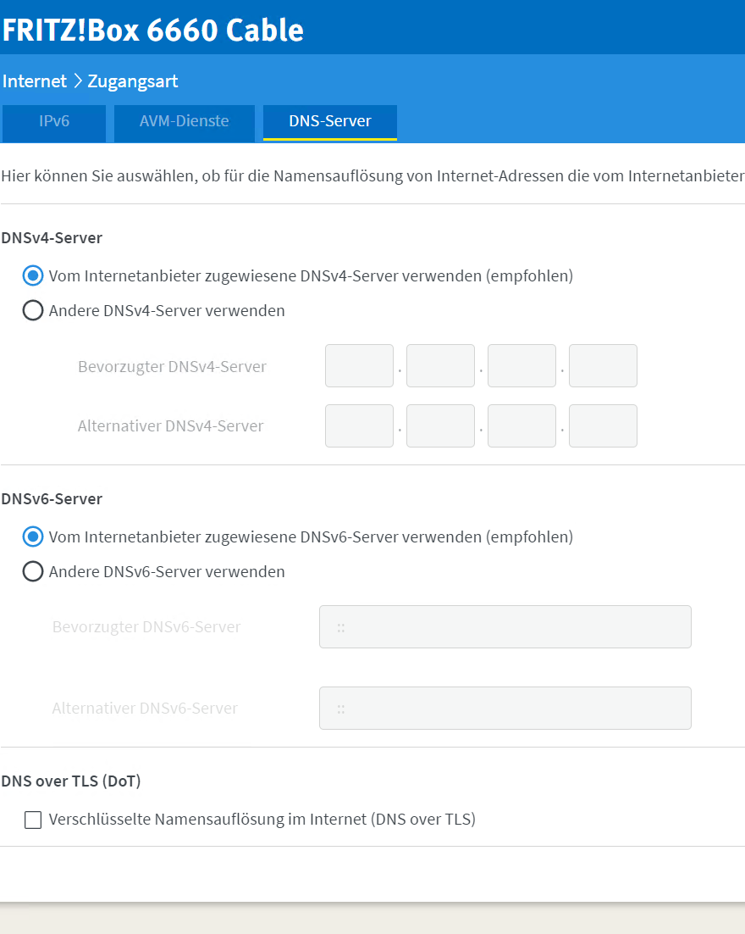Screen dimensions: 745x934
Task: Click the Internet breadcrumb link
Action: 35,81
